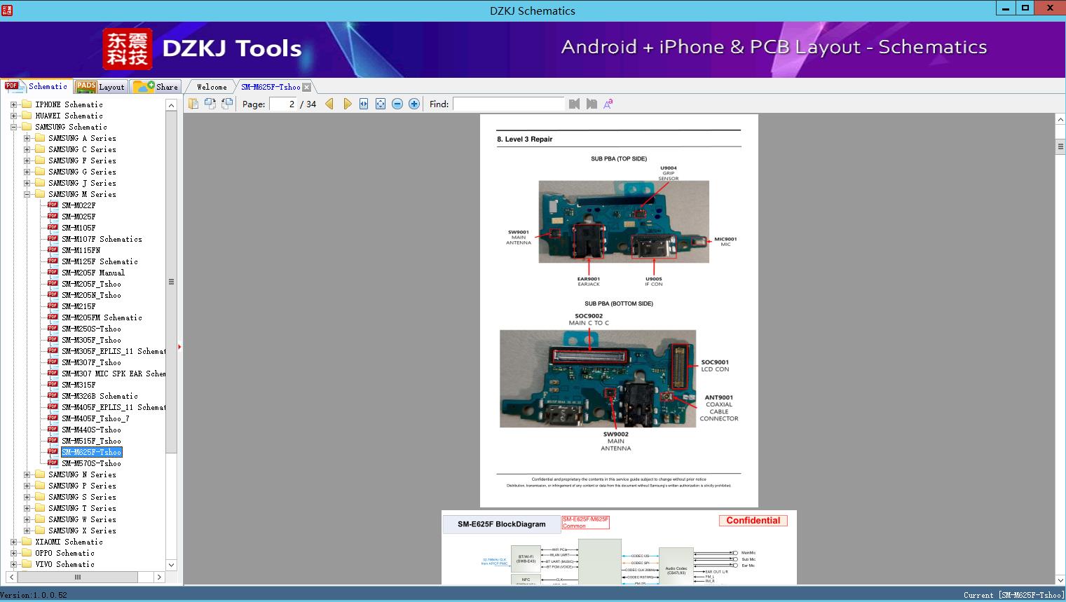1066x602 pixels.
Task: Open the SM-M215F schematic
Action: click(78, 306)
